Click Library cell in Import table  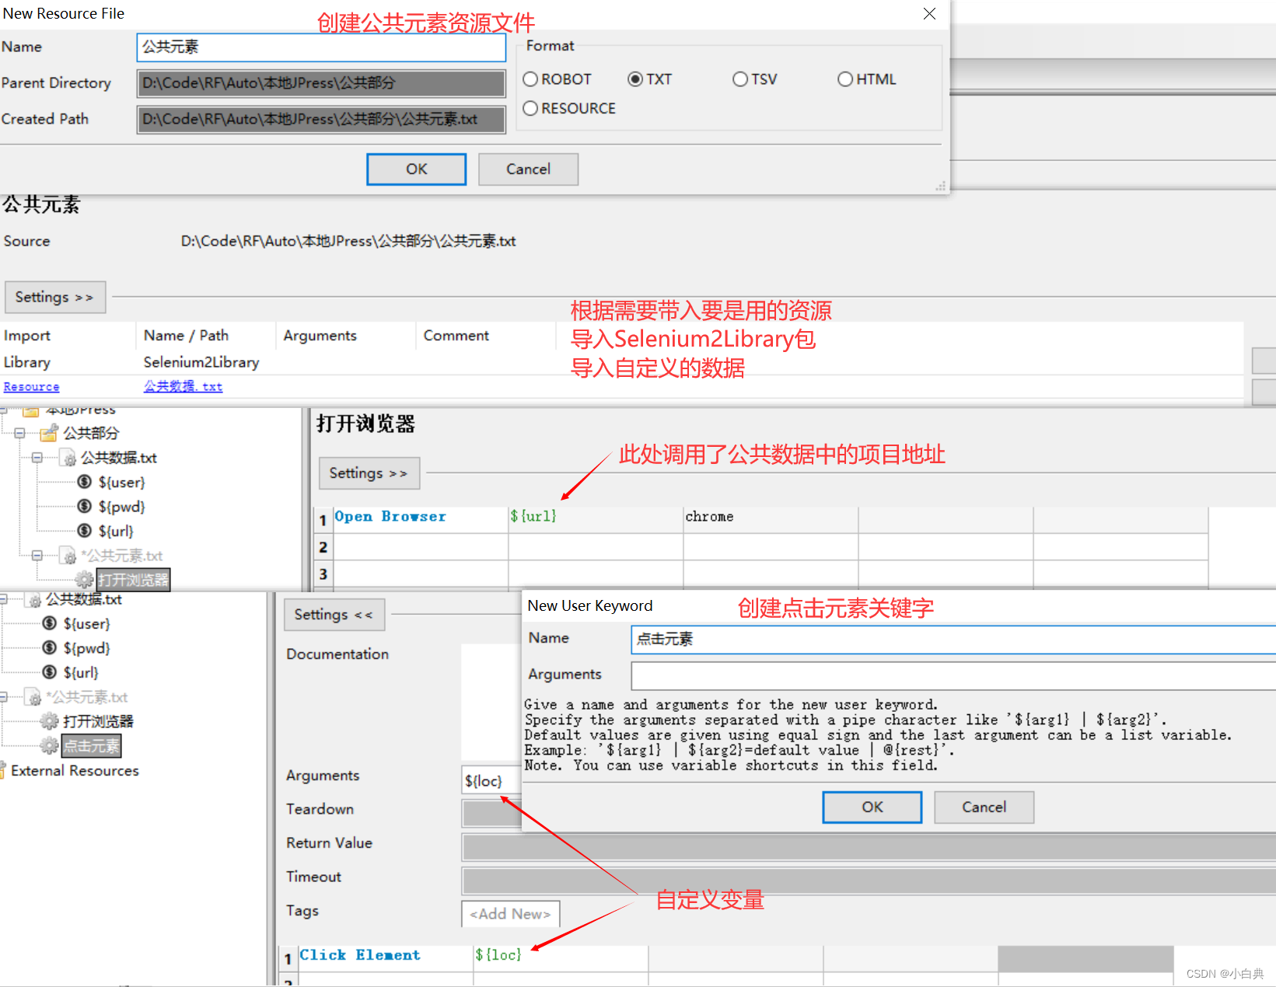pyautogui.click(x=27, y=362)
